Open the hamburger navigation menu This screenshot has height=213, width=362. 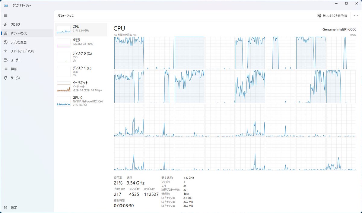click(6, 15)
